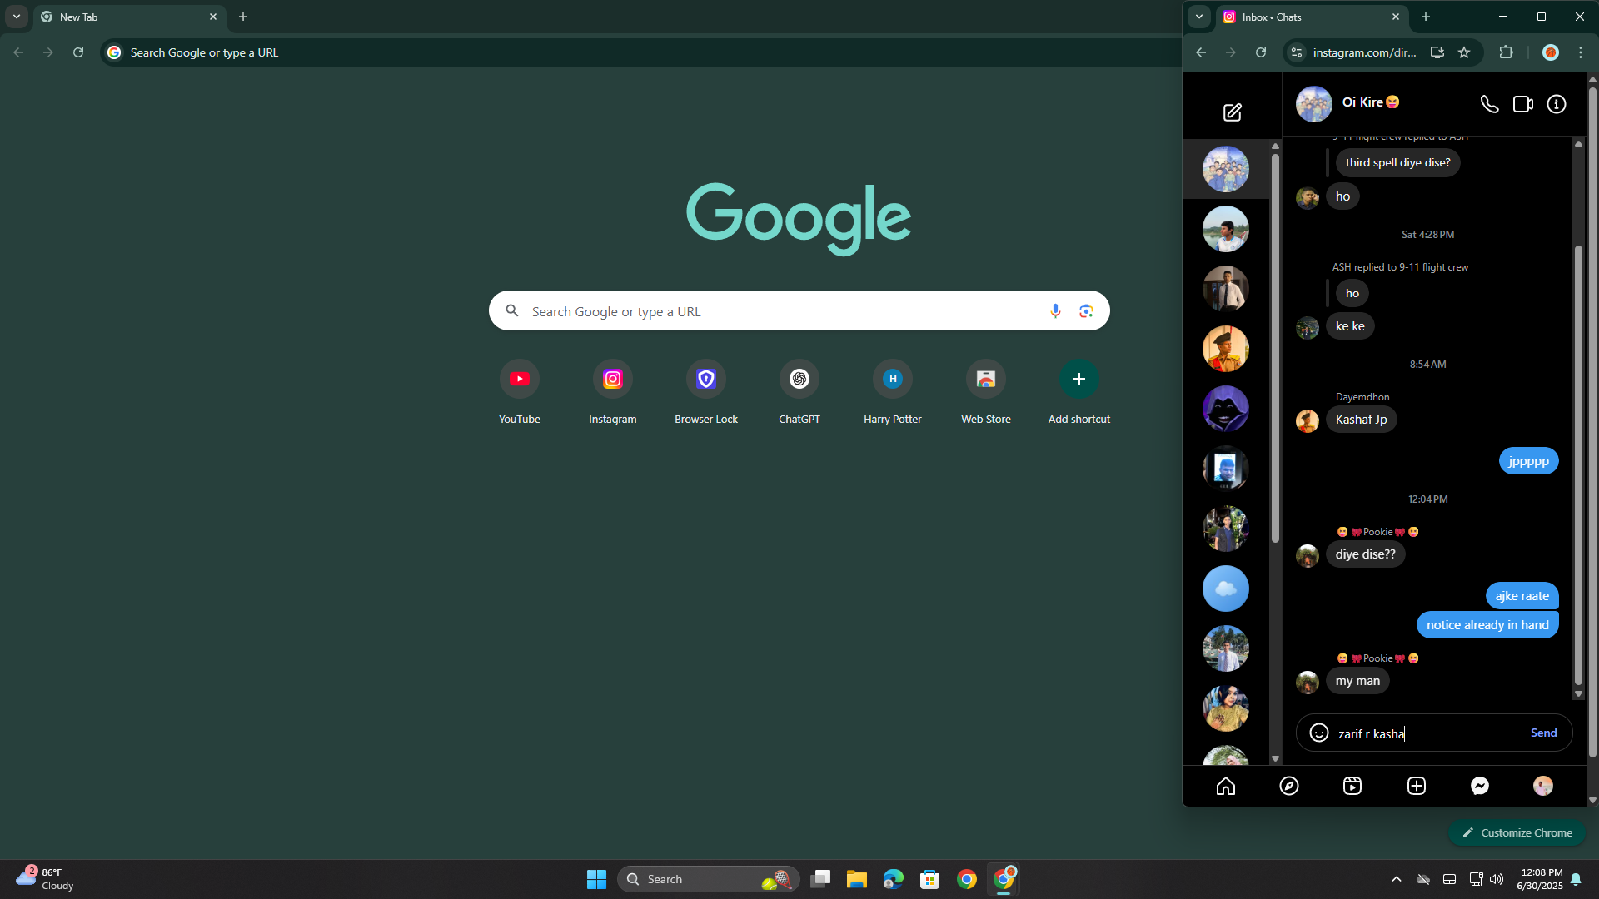1599x899 pixels.
Task: Close the Inbox • Chats tab
Action: (x=1396, y=17)
